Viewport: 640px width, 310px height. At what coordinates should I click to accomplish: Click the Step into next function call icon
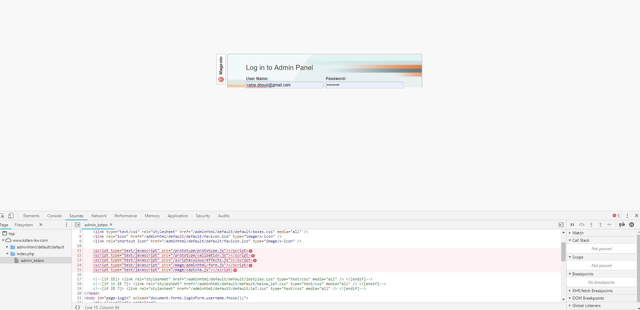(x=591, y=225)
